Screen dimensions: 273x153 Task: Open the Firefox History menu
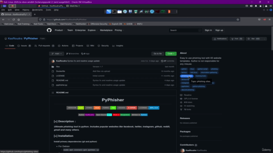(x=26, y=10)
